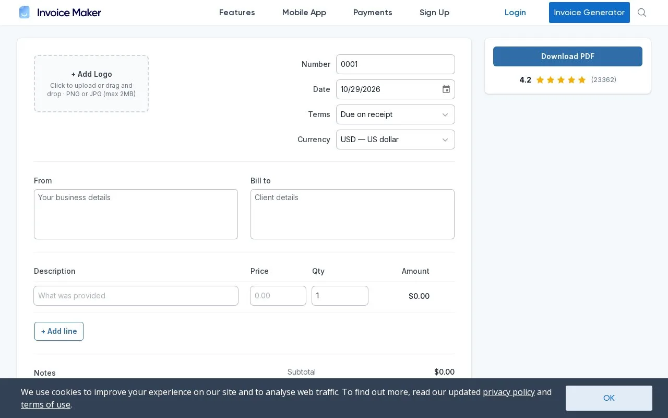Click the item Description field

click(136, 296)
